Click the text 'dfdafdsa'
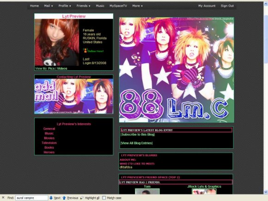Screen dimensions: 268x201 point(126,167)
